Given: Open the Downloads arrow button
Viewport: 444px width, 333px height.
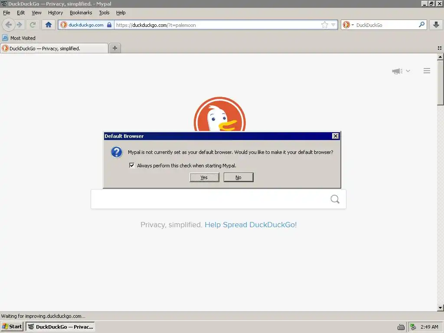Looking at the screenshot, I should (436, 25).
